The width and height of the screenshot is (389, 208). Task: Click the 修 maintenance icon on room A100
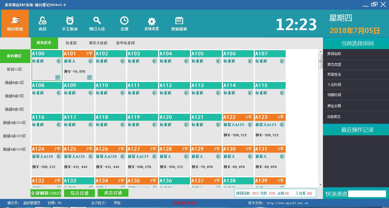[x=58, y=77]
